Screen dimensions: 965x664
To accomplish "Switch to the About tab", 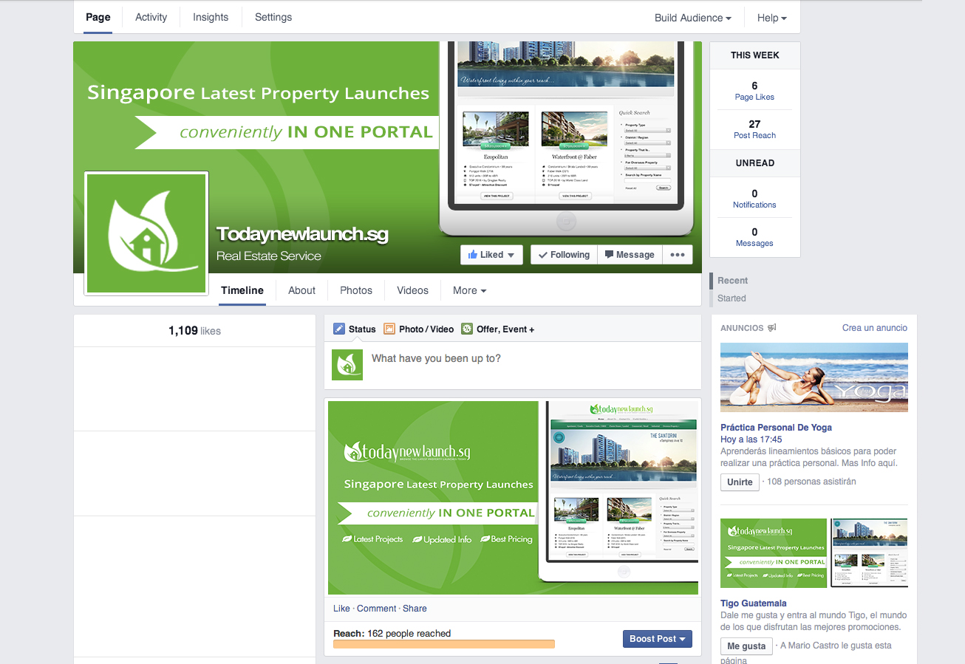I will 301,290.
